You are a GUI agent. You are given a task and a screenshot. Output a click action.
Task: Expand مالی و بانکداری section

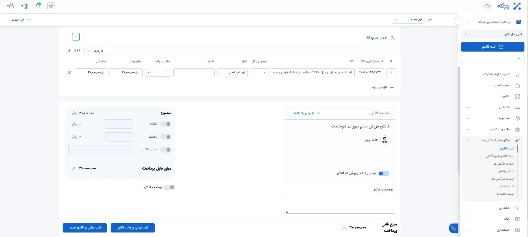click(x=468, y=129)
